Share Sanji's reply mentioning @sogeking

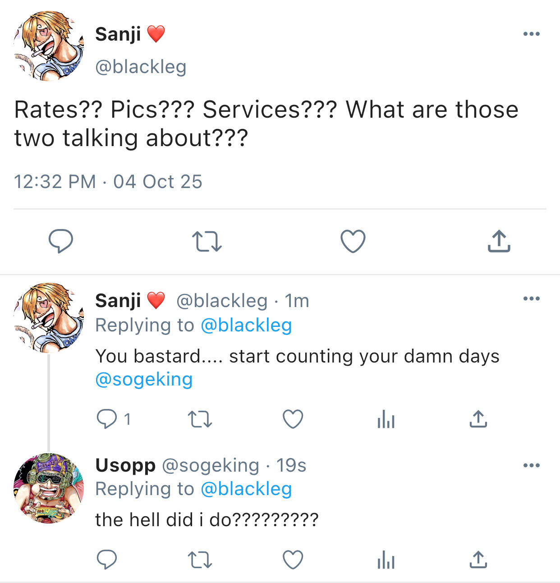(478, 419)
